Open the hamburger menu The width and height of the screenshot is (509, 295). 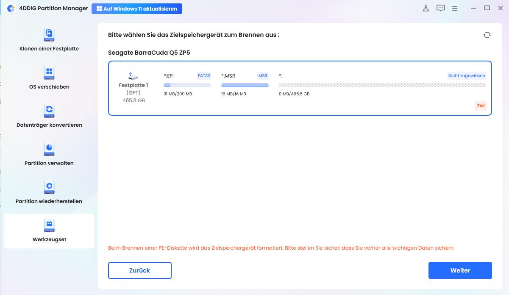[455, 8]
